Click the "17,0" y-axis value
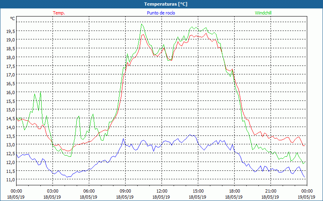The height and width of the screenshot is (201, 323). 11,75
